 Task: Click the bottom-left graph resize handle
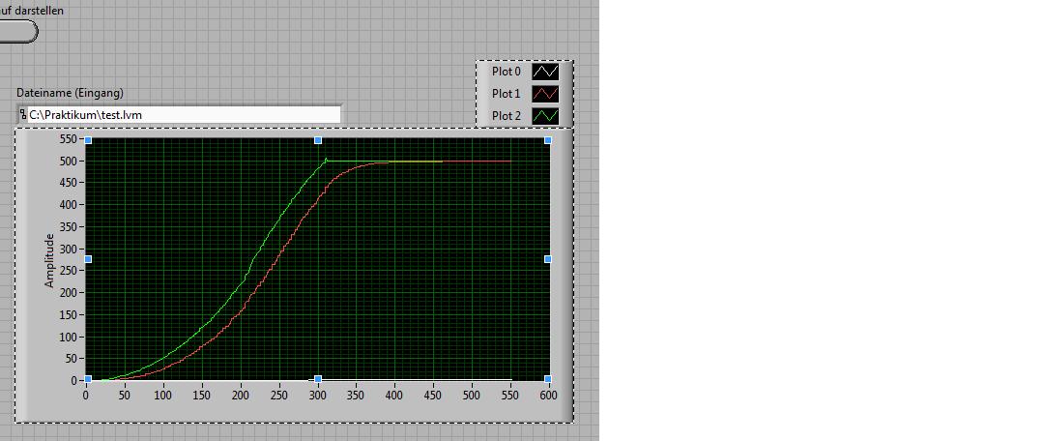click(88, 379)
